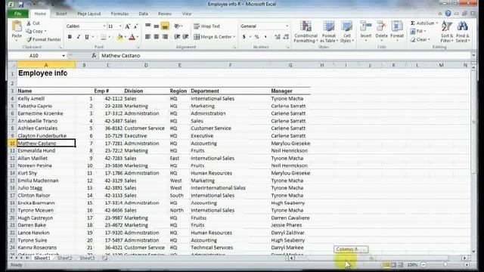Switch to the View tab
Image resolution: width=484 pixels, height=272 pixels.
187,14
